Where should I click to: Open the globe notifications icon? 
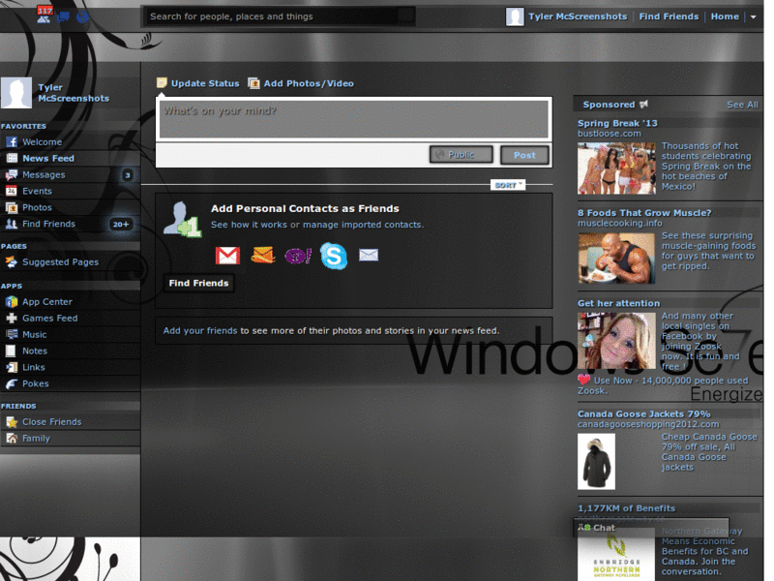coord(82,17)
